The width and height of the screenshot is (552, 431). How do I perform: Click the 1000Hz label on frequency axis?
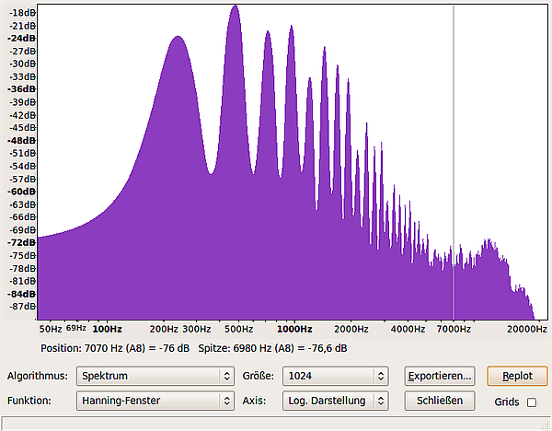(293, 329)
